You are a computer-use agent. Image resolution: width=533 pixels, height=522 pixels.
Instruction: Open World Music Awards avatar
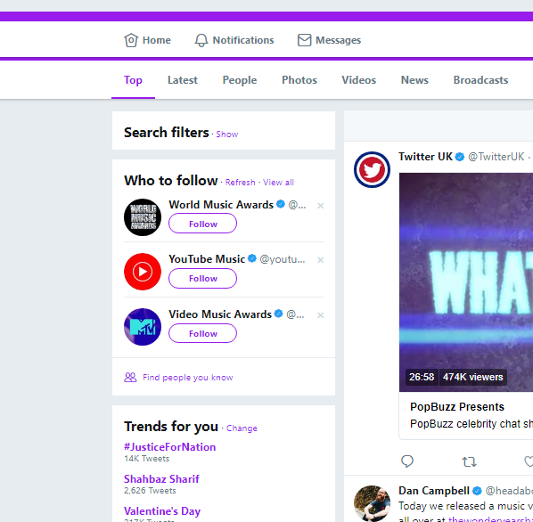[143, 217]
